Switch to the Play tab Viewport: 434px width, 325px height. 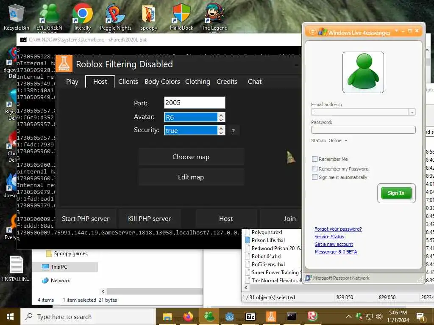(x=72, y=82)
